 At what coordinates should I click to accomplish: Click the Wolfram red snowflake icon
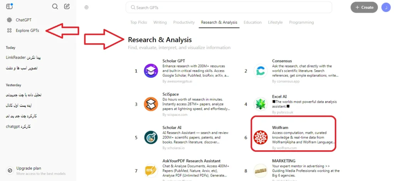[260, 137]
